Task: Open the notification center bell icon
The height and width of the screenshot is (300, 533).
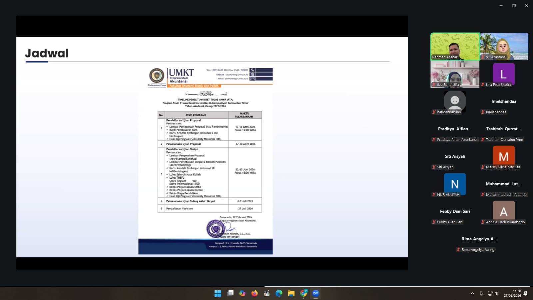Action: point(525,293)
